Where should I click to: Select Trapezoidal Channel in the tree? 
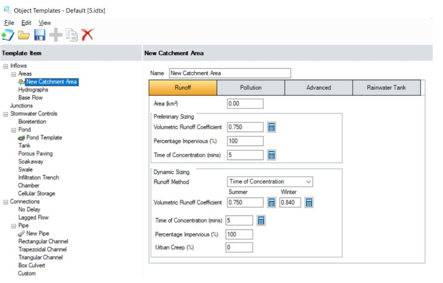pyautogui.click(x=43, y=250)
